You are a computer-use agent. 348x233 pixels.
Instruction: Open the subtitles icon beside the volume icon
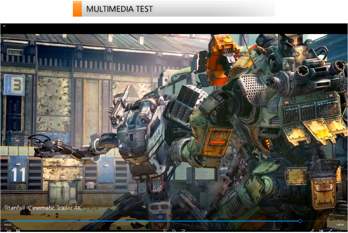18,231
